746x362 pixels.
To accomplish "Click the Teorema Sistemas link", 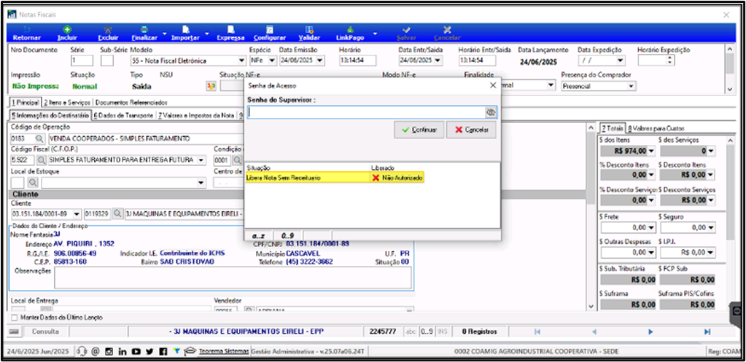I will click(224, 352).
